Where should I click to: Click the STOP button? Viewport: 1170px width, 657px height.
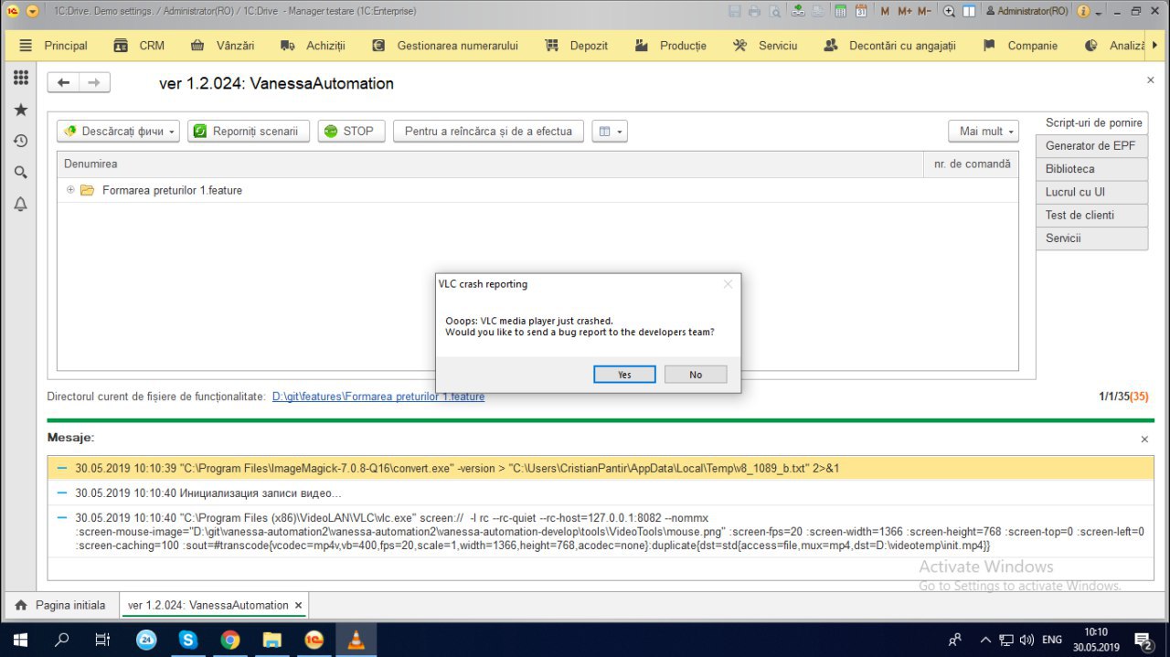point(351,132)
